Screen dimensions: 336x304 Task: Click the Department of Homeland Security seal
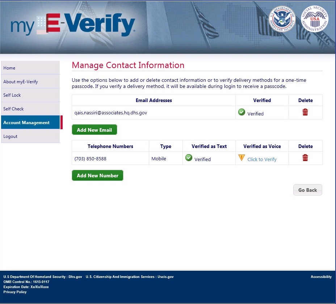click(x=282, y=19)
